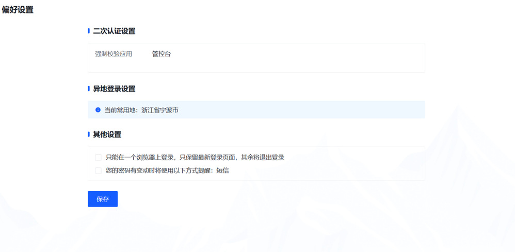Select the 其他设置 section heading
Viewport: 515px width, 252px height.
click(107, 135)
